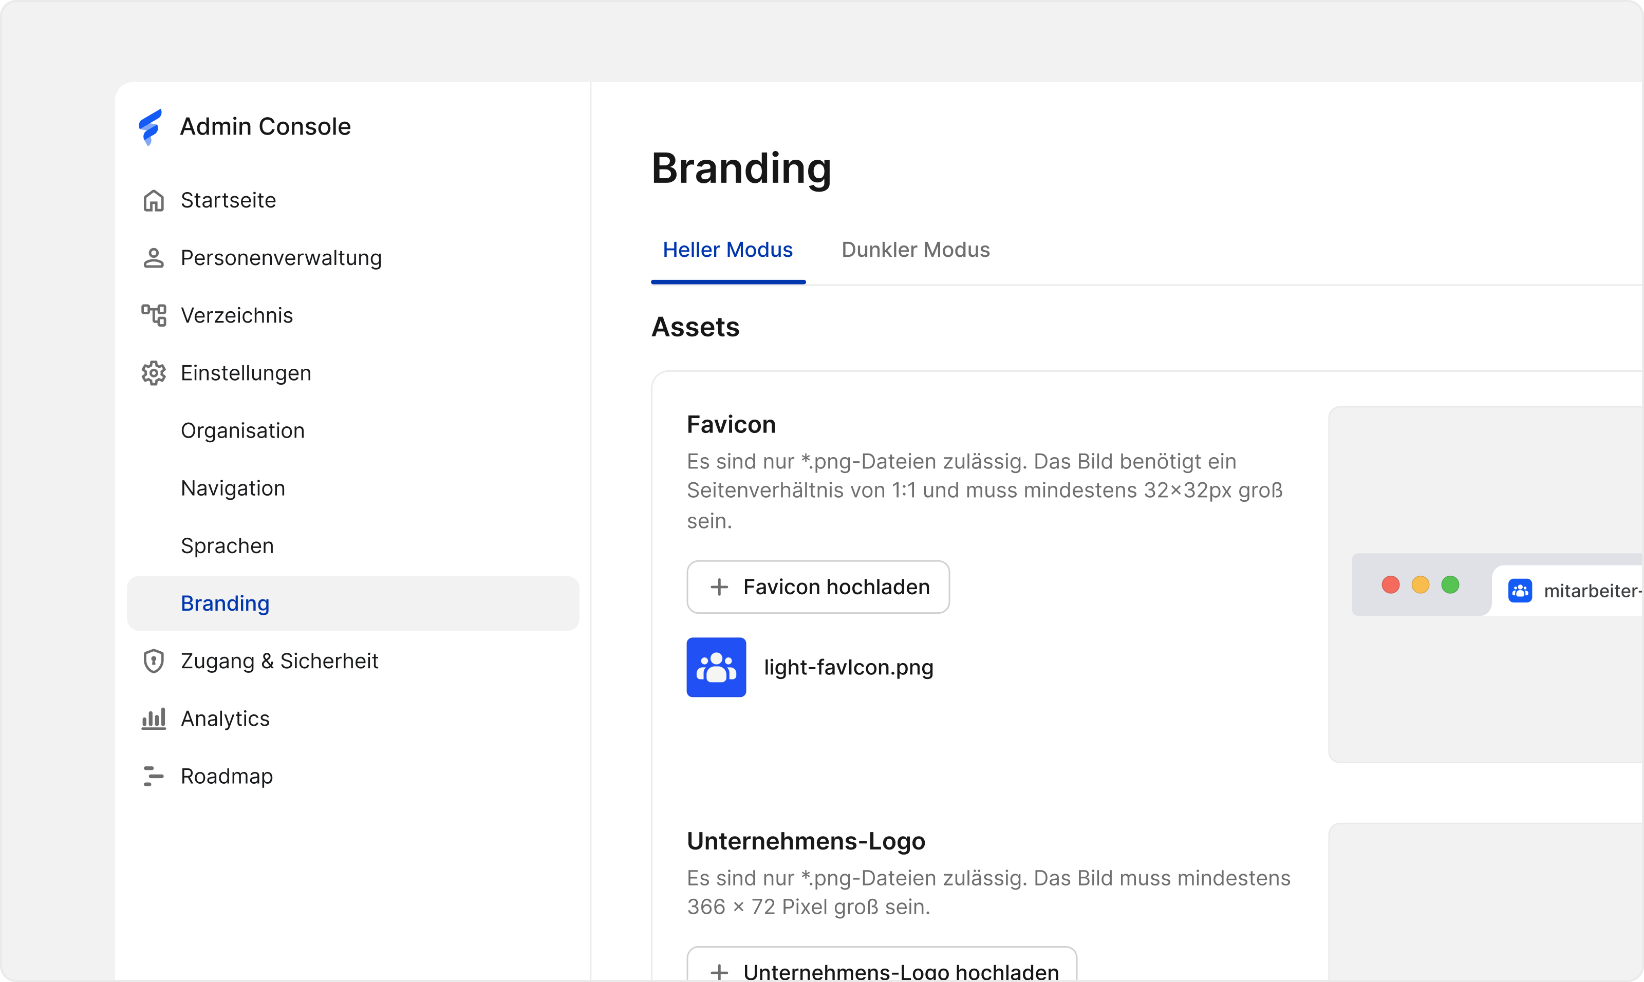Open the Navigation settings page

[353, 488]
